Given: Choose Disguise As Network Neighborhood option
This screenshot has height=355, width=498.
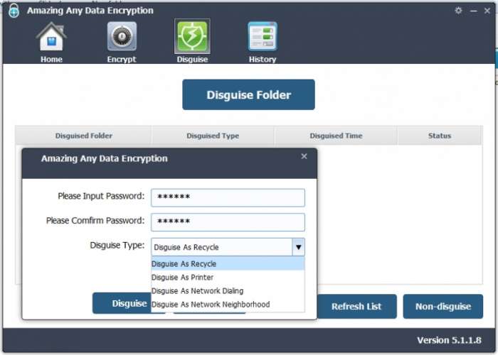Looking at the screenshot, I should click(x=228, y=305).
